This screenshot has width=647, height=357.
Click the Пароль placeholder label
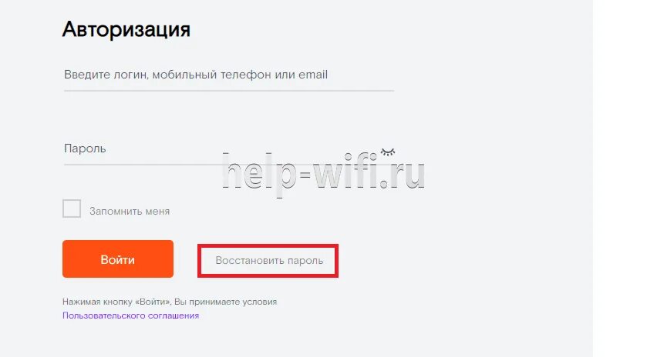click(x=85, y=148)
